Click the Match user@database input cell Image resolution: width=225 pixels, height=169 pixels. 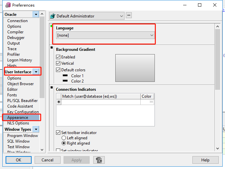click(101, 102)
